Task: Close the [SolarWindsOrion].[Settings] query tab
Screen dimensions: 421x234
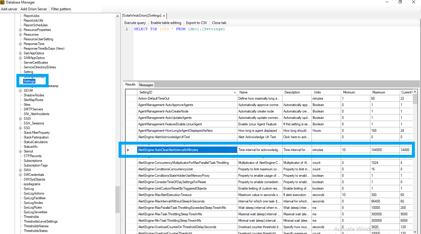Action: point(164,16)
